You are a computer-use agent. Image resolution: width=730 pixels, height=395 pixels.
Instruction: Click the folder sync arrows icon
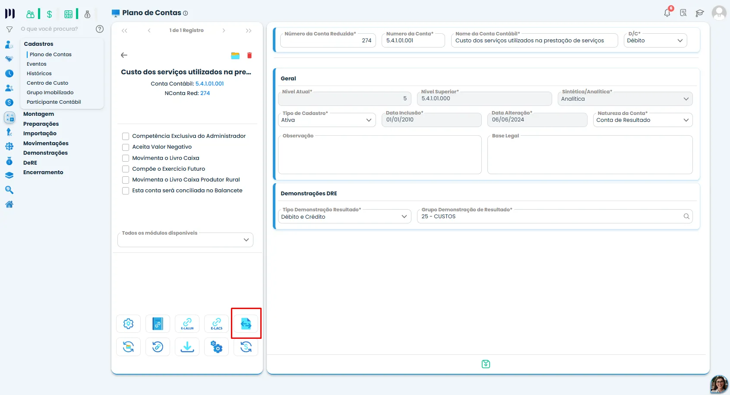(x=128, y=347)
